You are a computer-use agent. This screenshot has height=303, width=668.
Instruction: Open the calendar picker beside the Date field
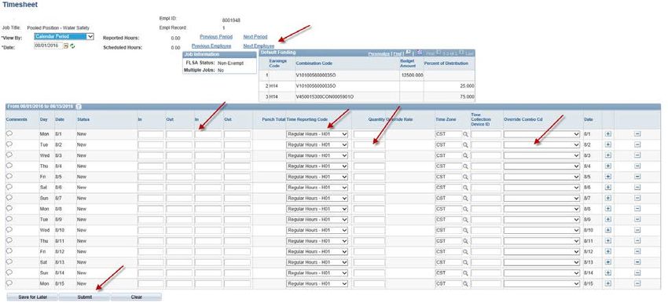click(65, 46)
